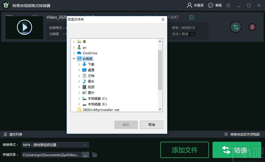265x162 pixels.
Task: Expand the 本地磁盘 (C:) node
Action: [79, 98]
